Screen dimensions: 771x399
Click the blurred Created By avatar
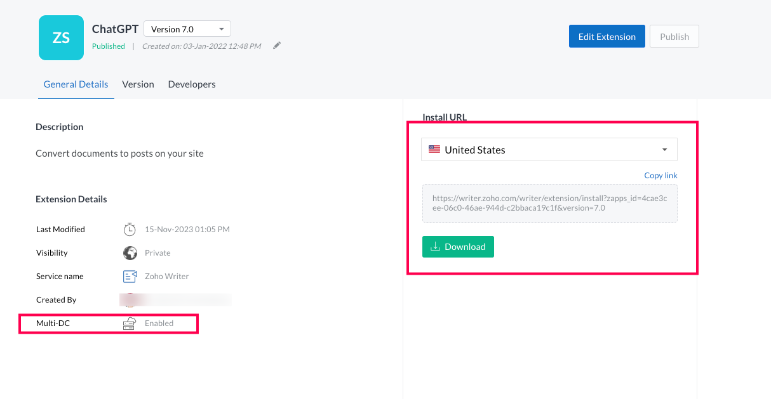click(130, 299)
